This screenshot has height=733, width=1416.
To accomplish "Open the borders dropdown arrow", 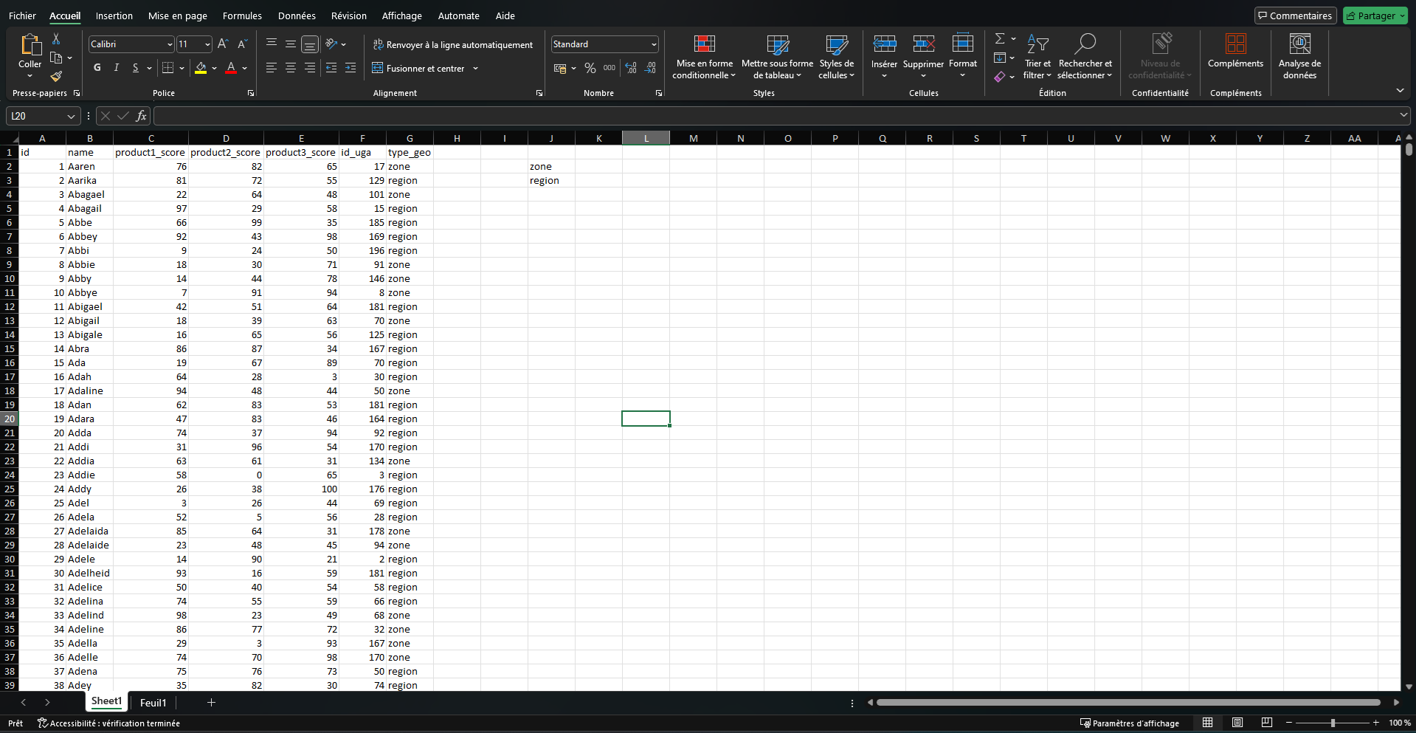I will 182,68.
